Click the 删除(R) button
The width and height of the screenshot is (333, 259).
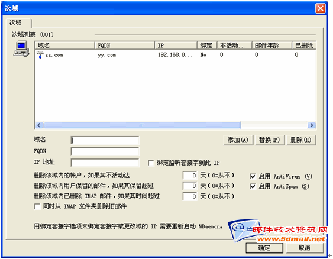(301, 140)
